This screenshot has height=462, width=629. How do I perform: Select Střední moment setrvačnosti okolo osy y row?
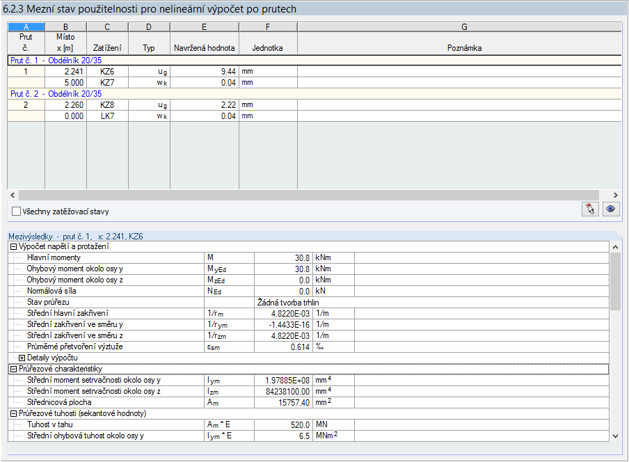pos(308,380)
